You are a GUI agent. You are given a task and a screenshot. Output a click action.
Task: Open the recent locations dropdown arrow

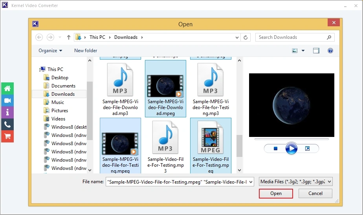60,37
